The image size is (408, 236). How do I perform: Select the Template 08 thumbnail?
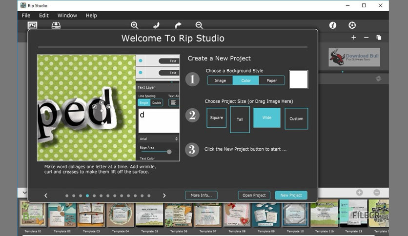(237, 214)
